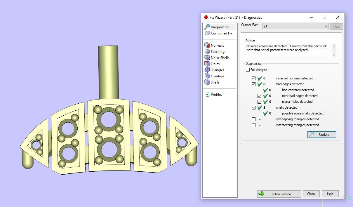The width and height of the screenshot is (353, 207).
Task: Click the Profiles document icon
Action: click(x=207, y=95)
